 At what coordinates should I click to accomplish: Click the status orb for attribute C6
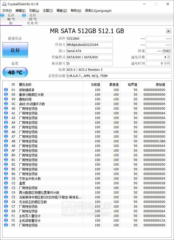click(6, 202)
